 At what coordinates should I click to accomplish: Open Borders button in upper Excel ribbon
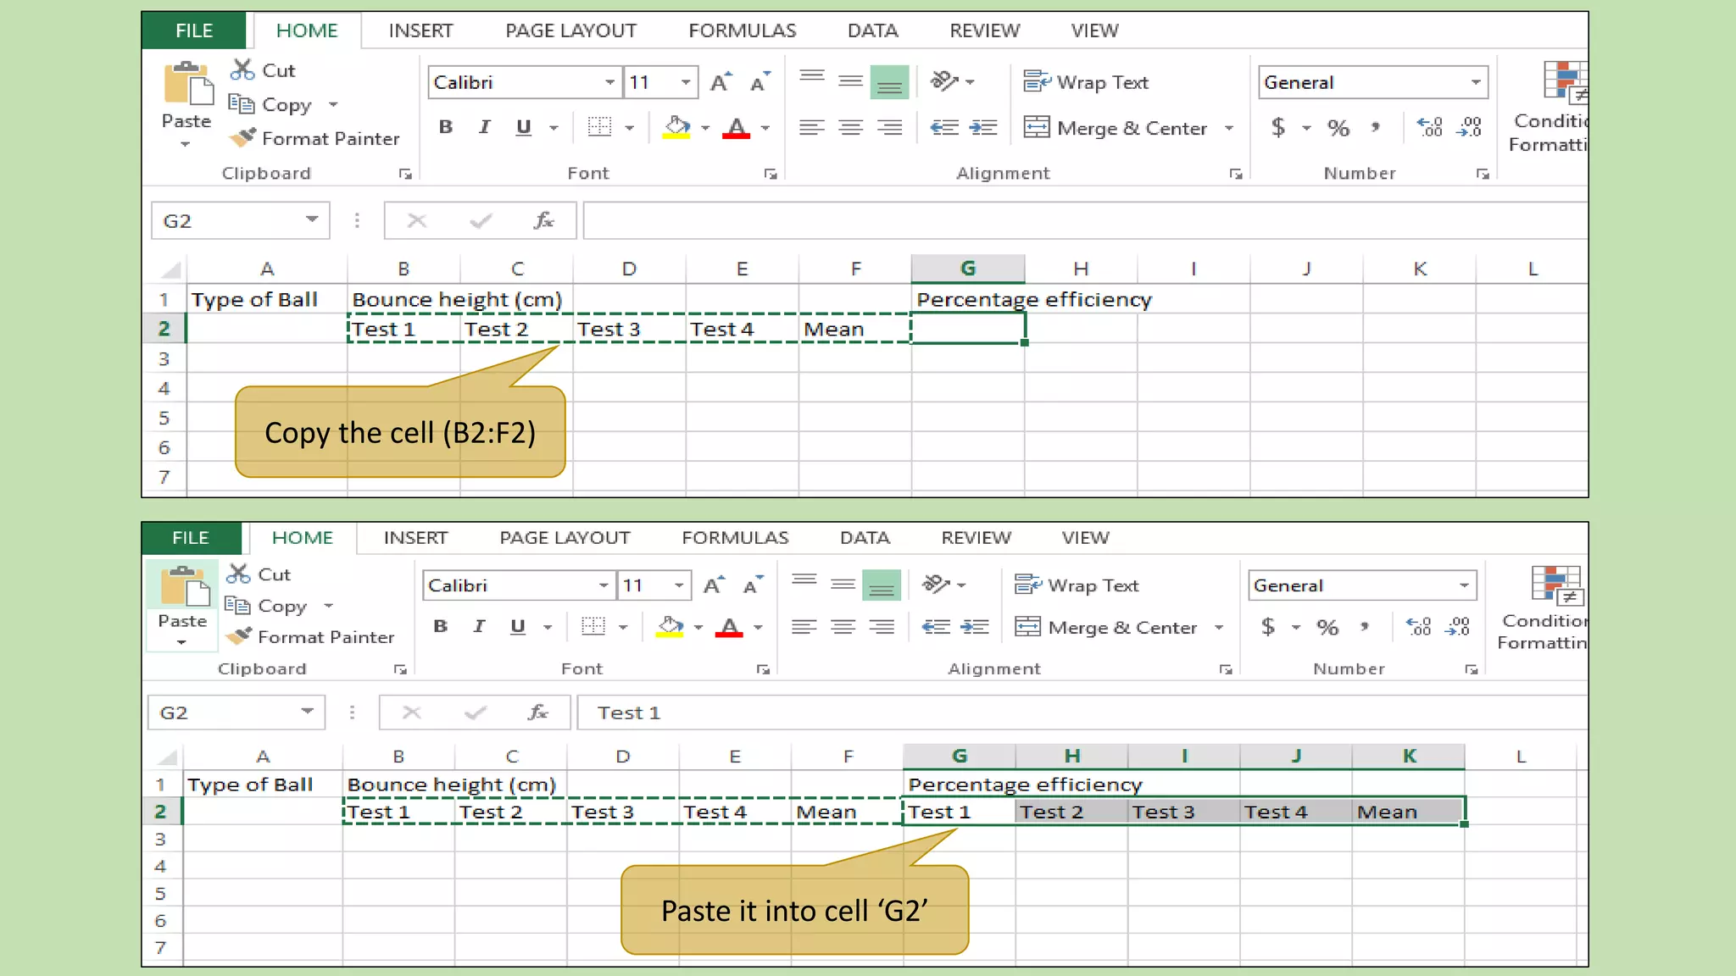tap(600, 128)
